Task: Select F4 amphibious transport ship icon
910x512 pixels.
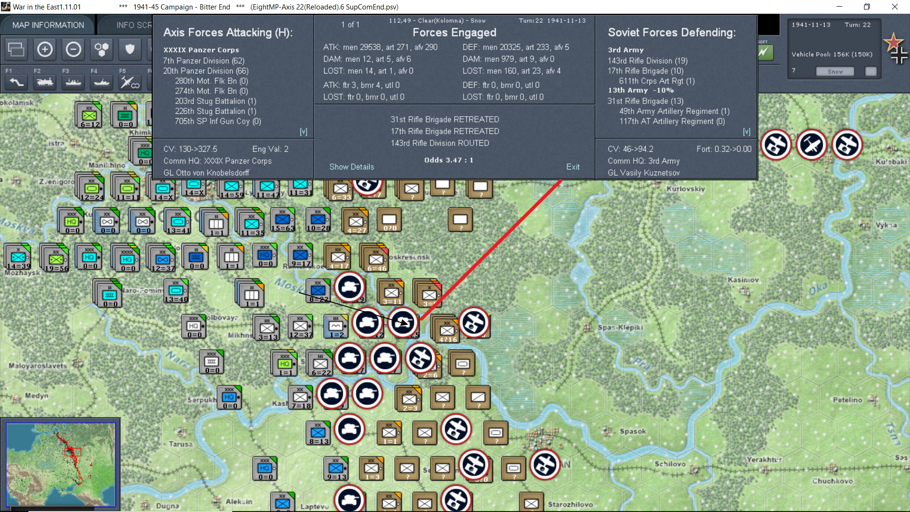Action: (x=101, y=82)
